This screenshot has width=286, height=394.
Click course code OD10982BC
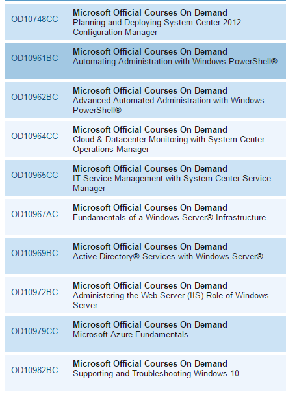click(34, 370)
